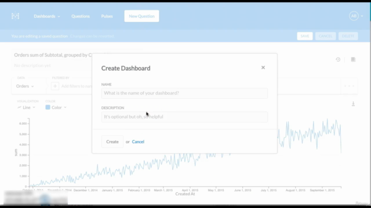Open the Orders data source dropdown
The width and height of the screenshot is (371, 208).
click(25, 86)
